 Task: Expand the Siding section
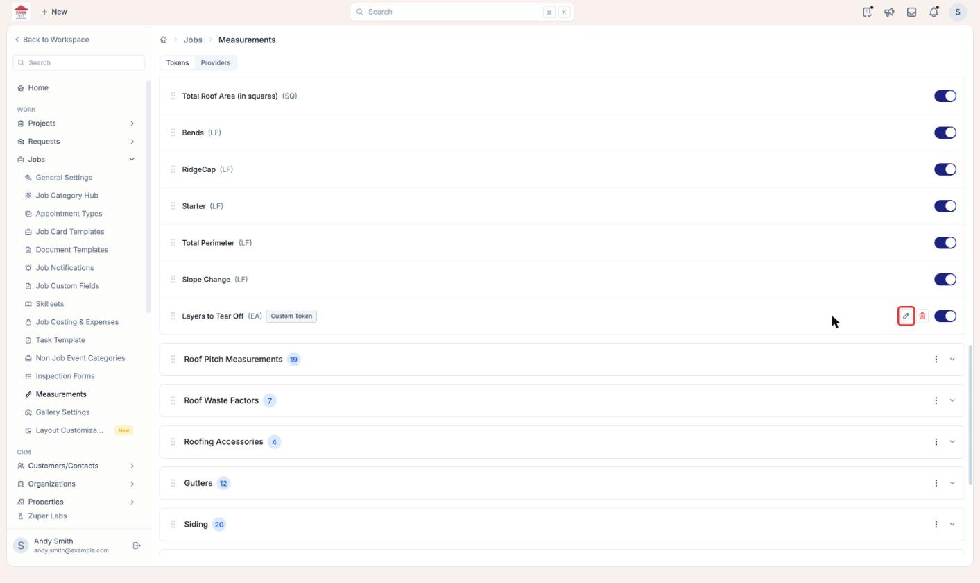(952, 525)
